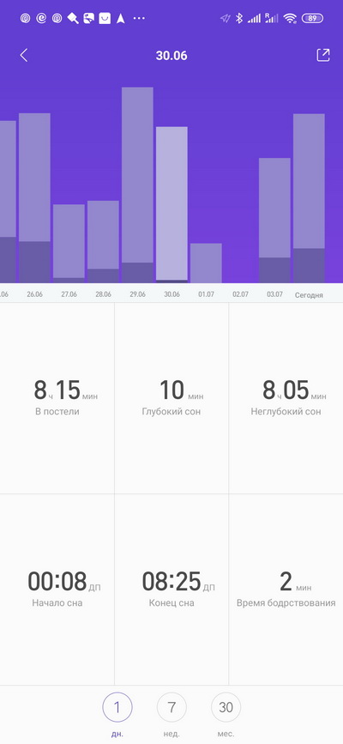
Task: Select the 1 day view
Action: click(117, 707)
